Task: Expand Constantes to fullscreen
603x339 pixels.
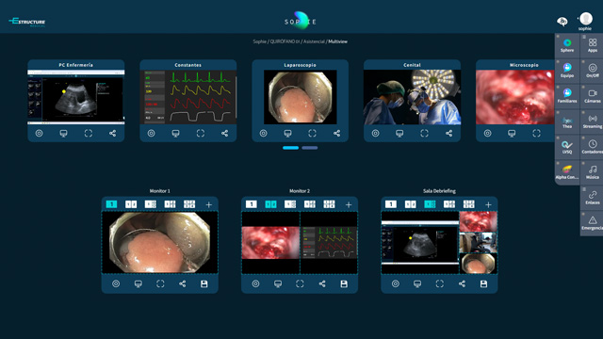Action: pos(201,134)
